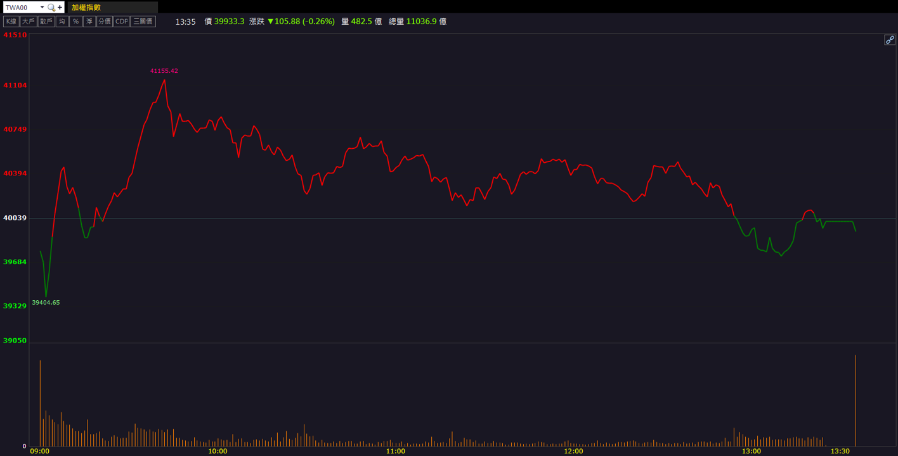Click the plus icon next to search
This screenshot has width=898, height=456.
click(60, 8)
